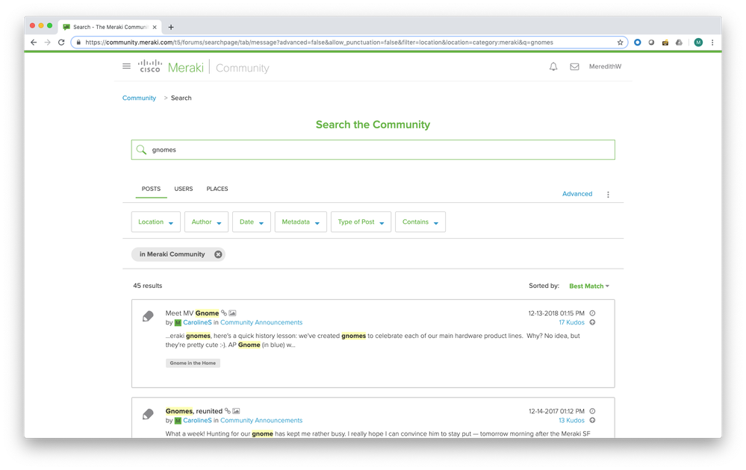
Task: Remove the 'in Meraki Community' filter
Action: (218, 254)
